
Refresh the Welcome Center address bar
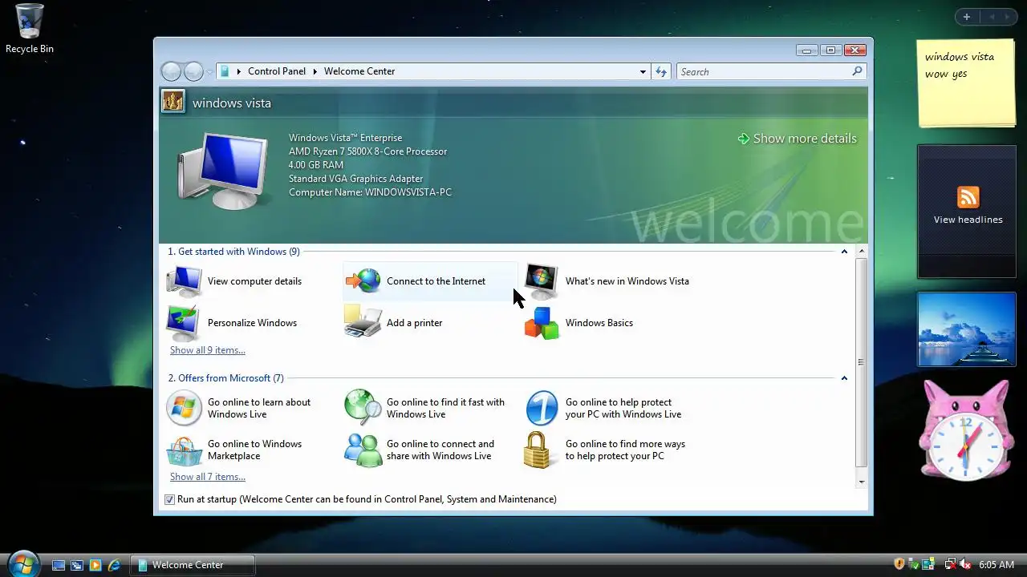pyautogui.click(x=661, y=71)
